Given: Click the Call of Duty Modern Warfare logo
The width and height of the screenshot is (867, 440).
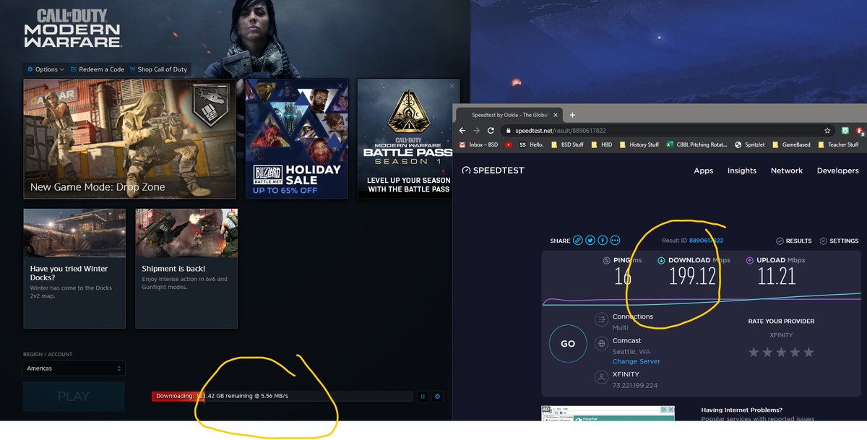Looking at the screenshot, I should click(72, 29).
